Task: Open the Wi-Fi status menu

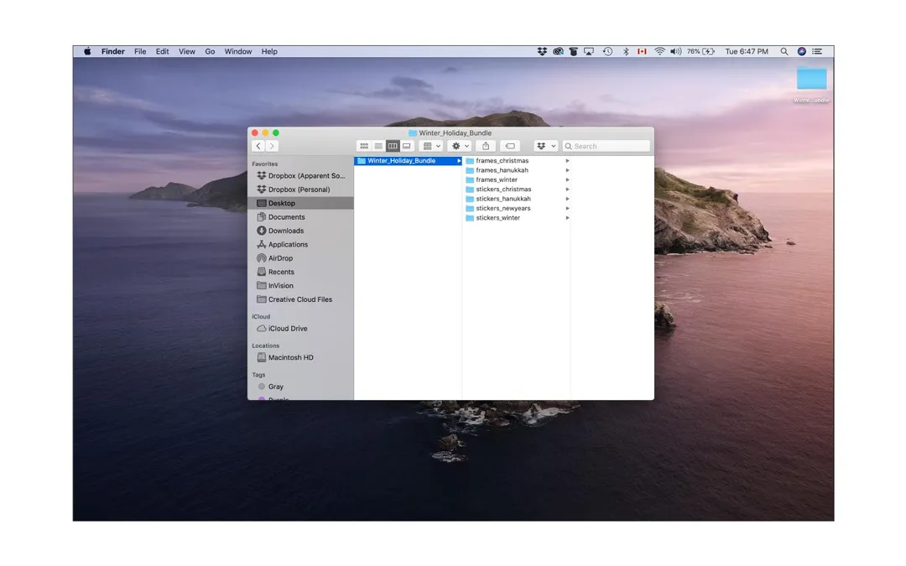Action: [x=659, y=51]
